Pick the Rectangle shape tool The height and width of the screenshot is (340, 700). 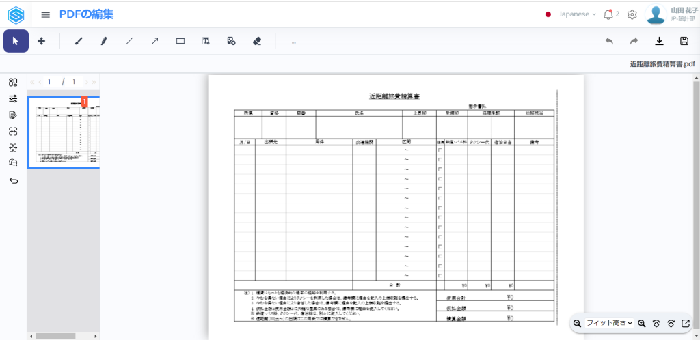pyautogui.click(x=180, y=41)
